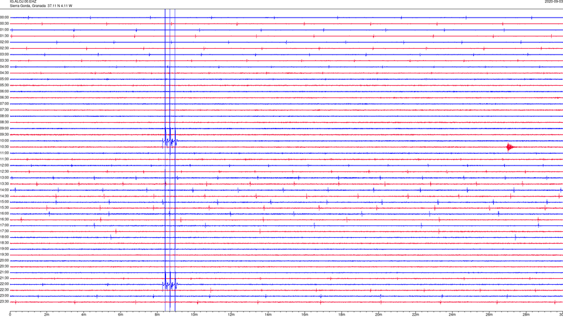Screen dimensions: 563x317
Task: Select the 07:00 time label
Action: [x=5, y=103]
